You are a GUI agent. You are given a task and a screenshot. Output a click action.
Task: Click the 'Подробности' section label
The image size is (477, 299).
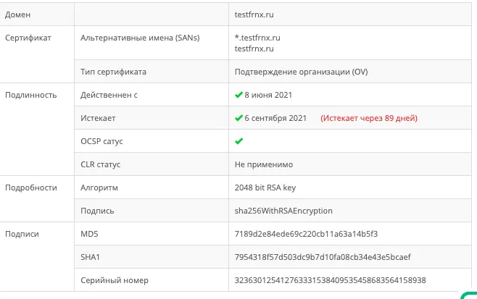[x=30, y=188]
